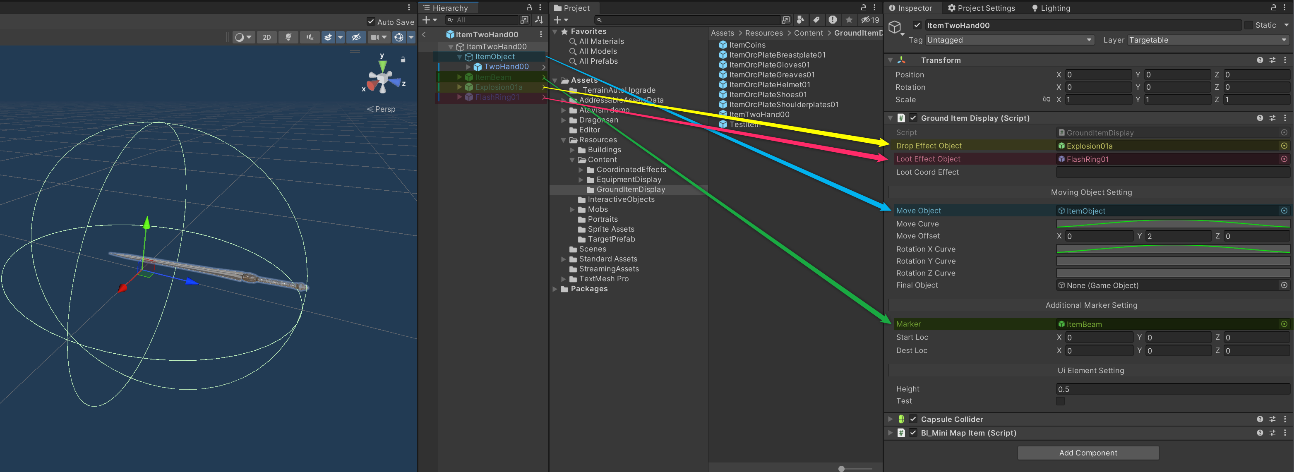This screenshot has width=1294, height=472.
Task: Click the Move Curve field
Action: click(1172, 223)
